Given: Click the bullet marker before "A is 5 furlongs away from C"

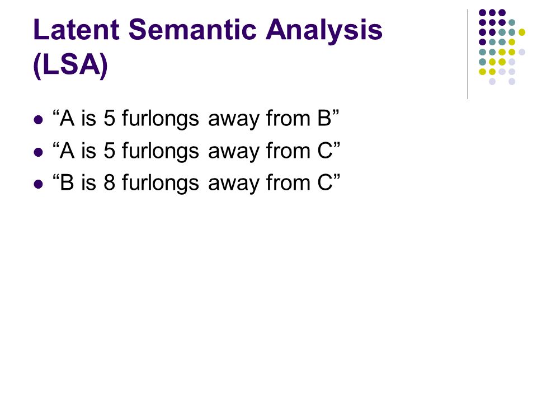Looking at the screenshot, I should coord(39,152).
